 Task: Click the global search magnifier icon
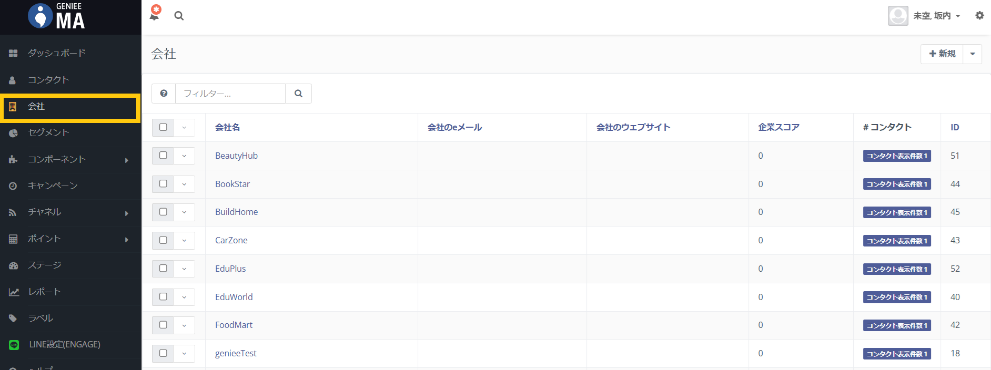[x=179, y=16]
